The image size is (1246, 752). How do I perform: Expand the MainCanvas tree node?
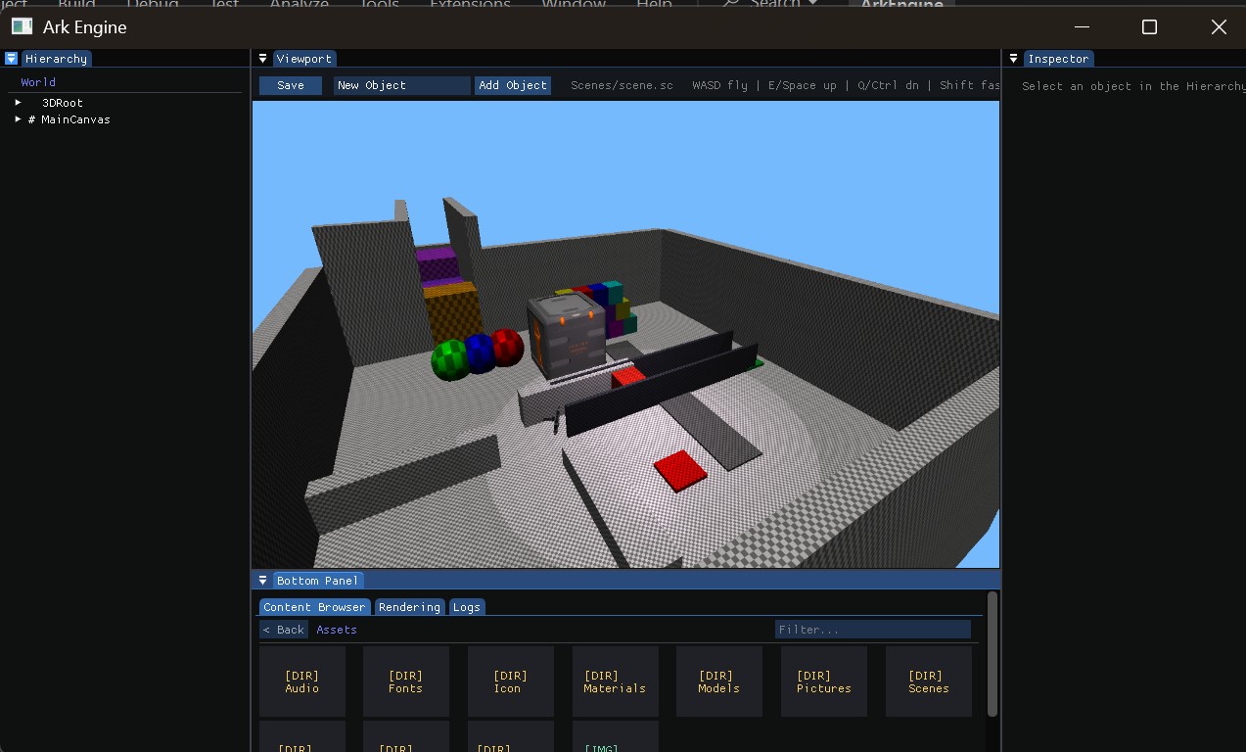[x=19, y=119]
